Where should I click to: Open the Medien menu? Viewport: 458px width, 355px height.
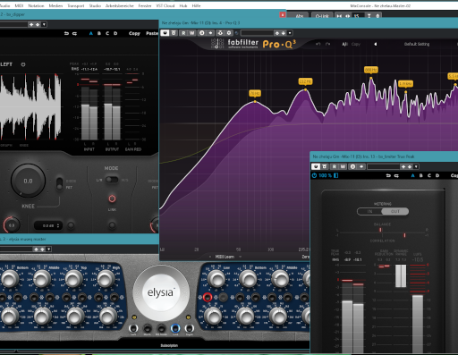pyautogui.click(x=55, y=5)
